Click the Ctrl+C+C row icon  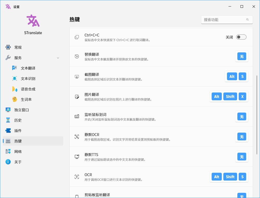[x=77, y=37]
